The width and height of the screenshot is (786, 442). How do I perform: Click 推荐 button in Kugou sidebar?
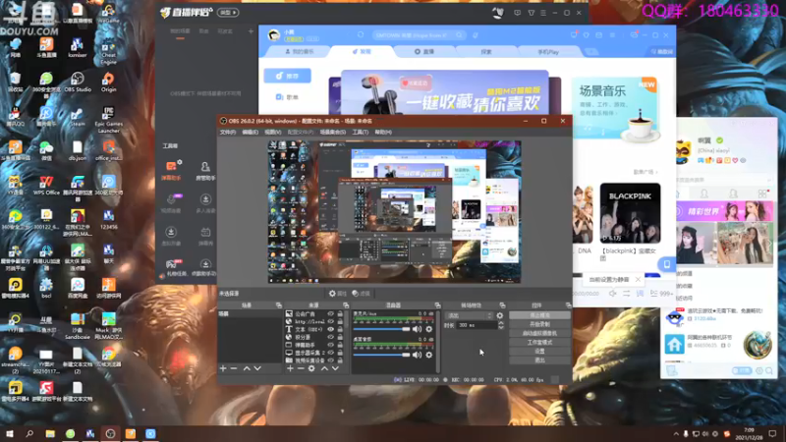pyautogui.click(x=287, y=76)
